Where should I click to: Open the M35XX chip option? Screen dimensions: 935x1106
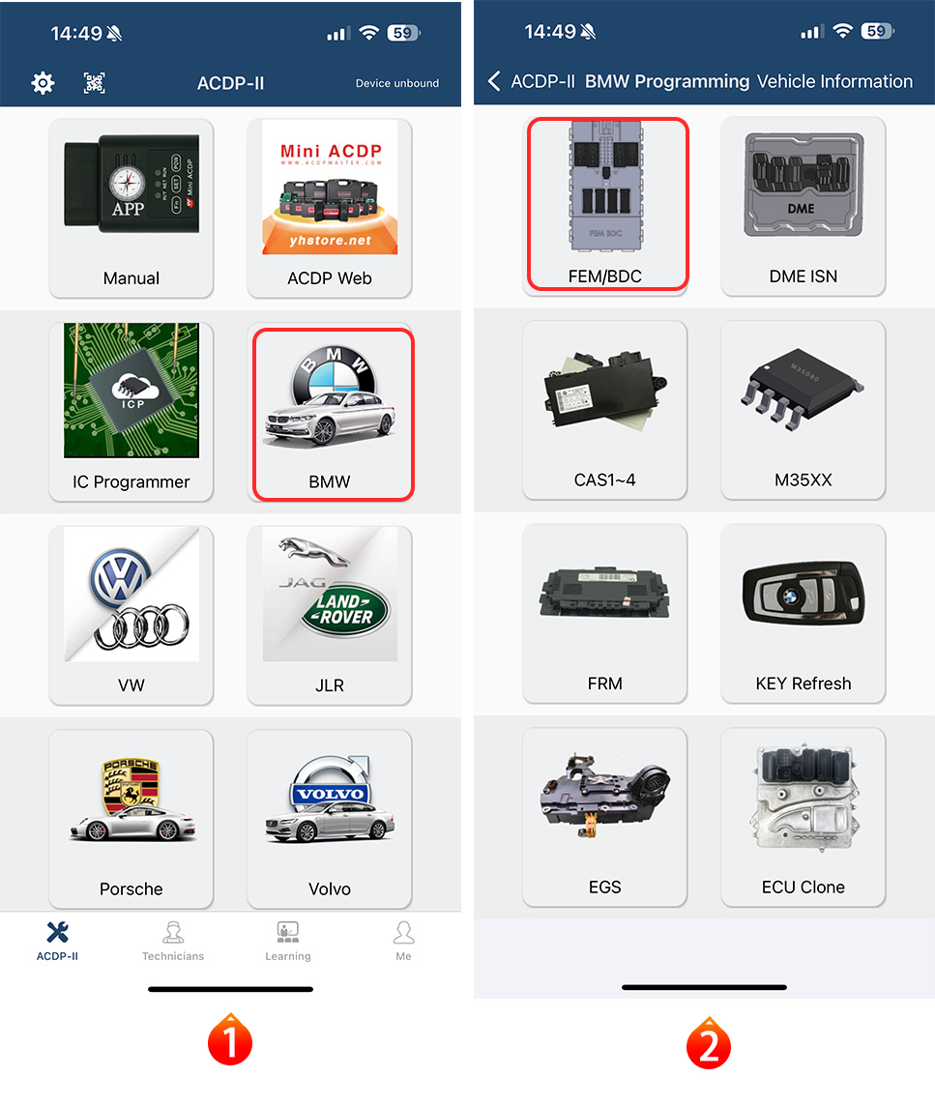coord(804,410)
